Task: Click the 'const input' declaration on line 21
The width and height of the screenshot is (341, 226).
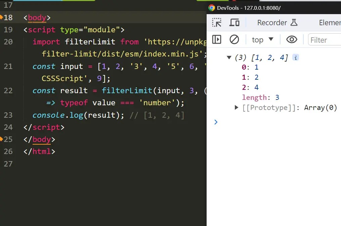Action: tap(58, 66)
